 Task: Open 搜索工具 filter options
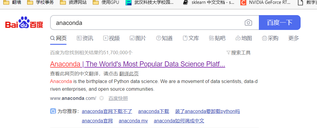(x=239, y=53)
